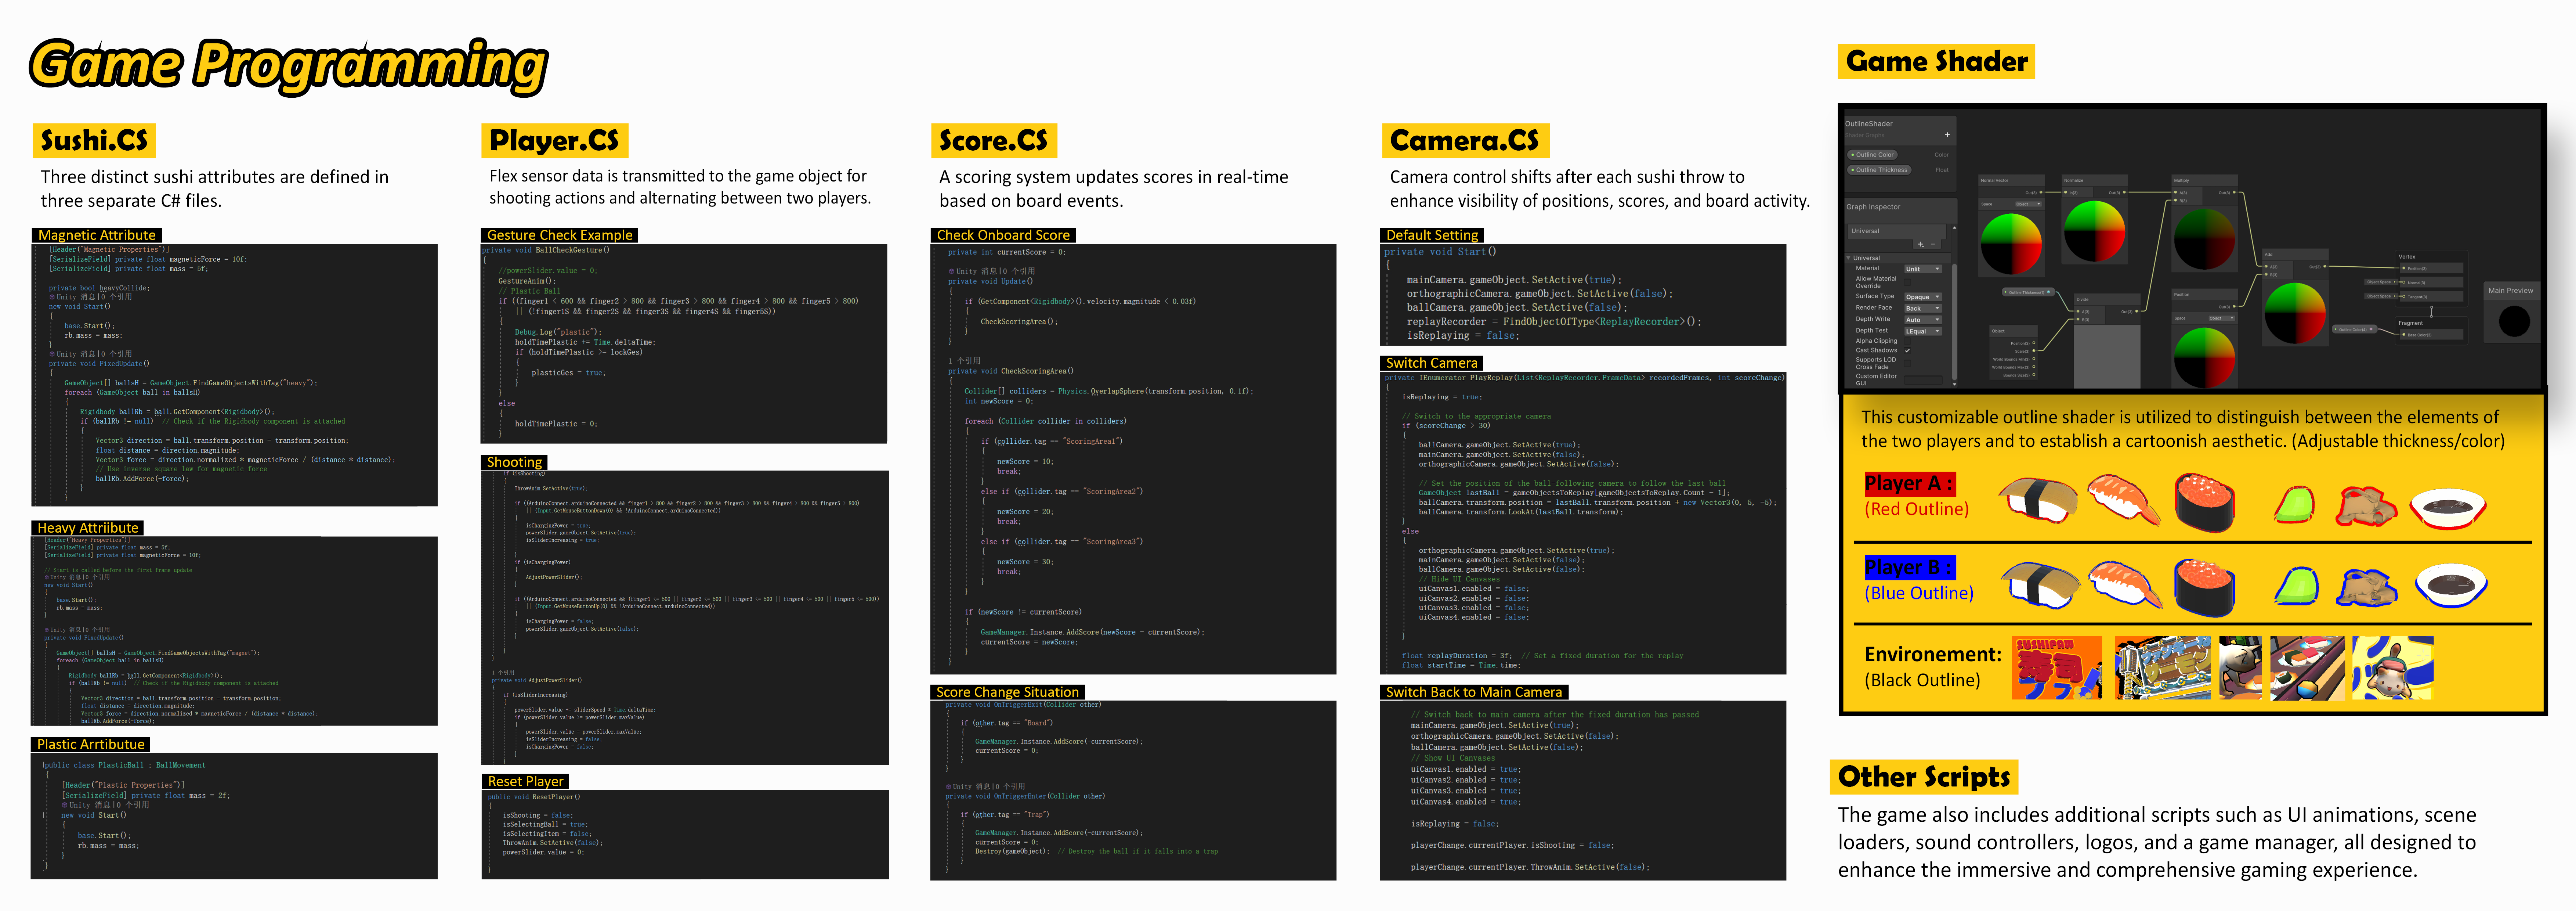
Task: Remove target with the minus icon
Action: click(x=1933, y=244)
